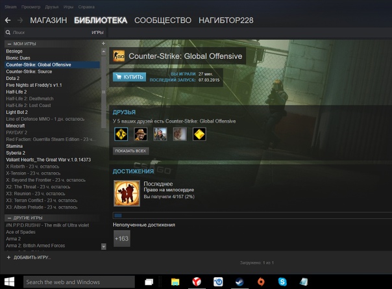Click the Windows search box
Image resolution: width=392 pixels, height=289 pixels.
pyautogui.click(x=79, y=282)
